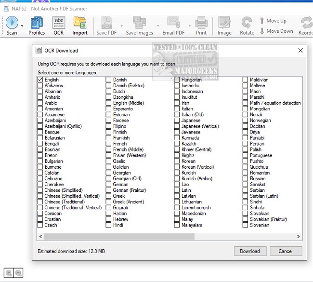The width and height of the screenshot is (313, 282).
Task: Enable the Chinese (Simplified) checkbox
Action: [40, 190]
